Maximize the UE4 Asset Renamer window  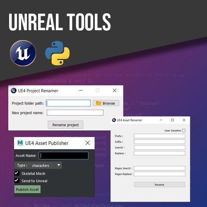(x=172, y=120)
